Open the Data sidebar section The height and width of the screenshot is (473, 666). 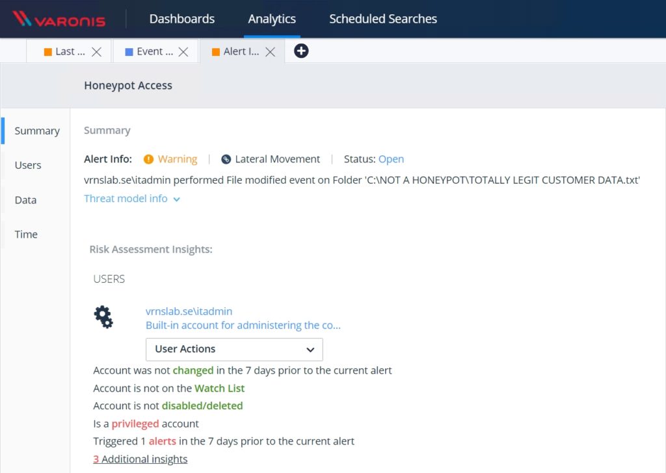coord(25,200)
